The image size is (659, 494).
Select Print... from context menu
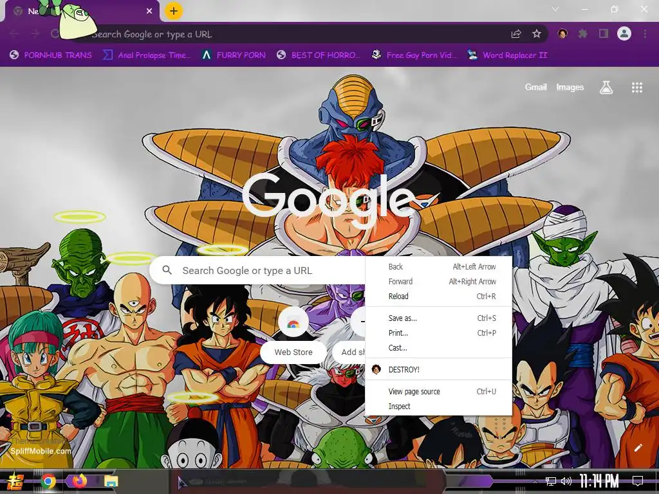[x=439, y=333]
